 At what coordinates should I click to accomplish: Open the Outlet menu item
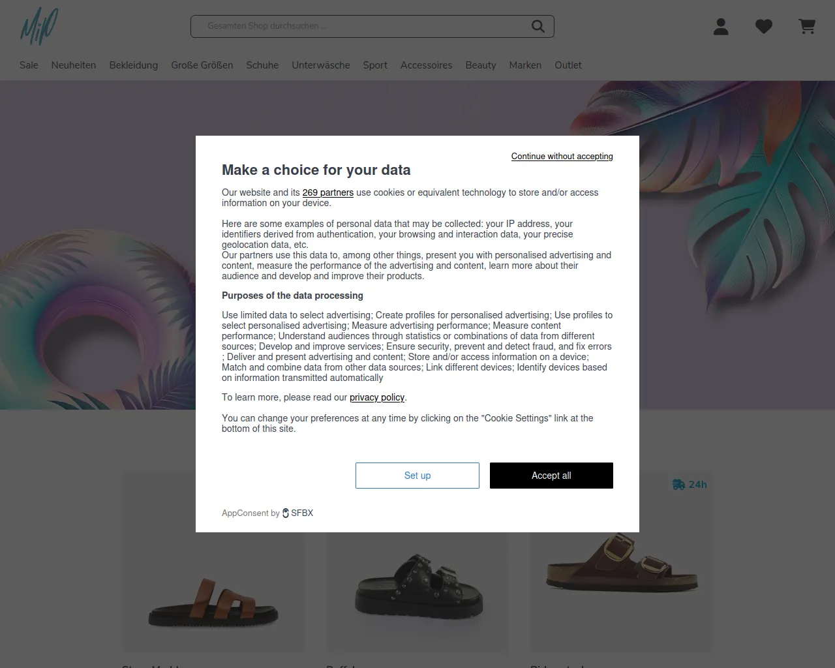568,65
